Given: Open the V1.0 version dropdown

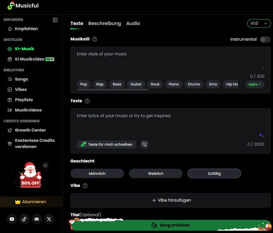Looking at the screenshot, I should (259, 23).
